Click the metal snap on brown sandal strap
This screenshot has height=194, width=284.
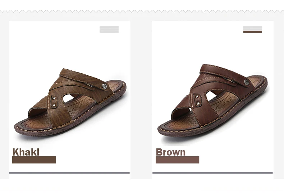click(246, 82)
